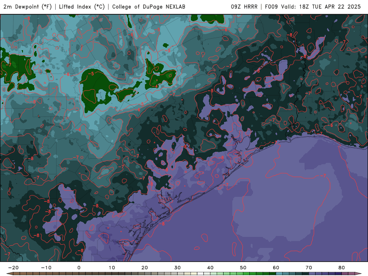Click the 50 tick label on the colorbar
The image size is (368, 276).
pyautogui.click(x=243, y=268)
